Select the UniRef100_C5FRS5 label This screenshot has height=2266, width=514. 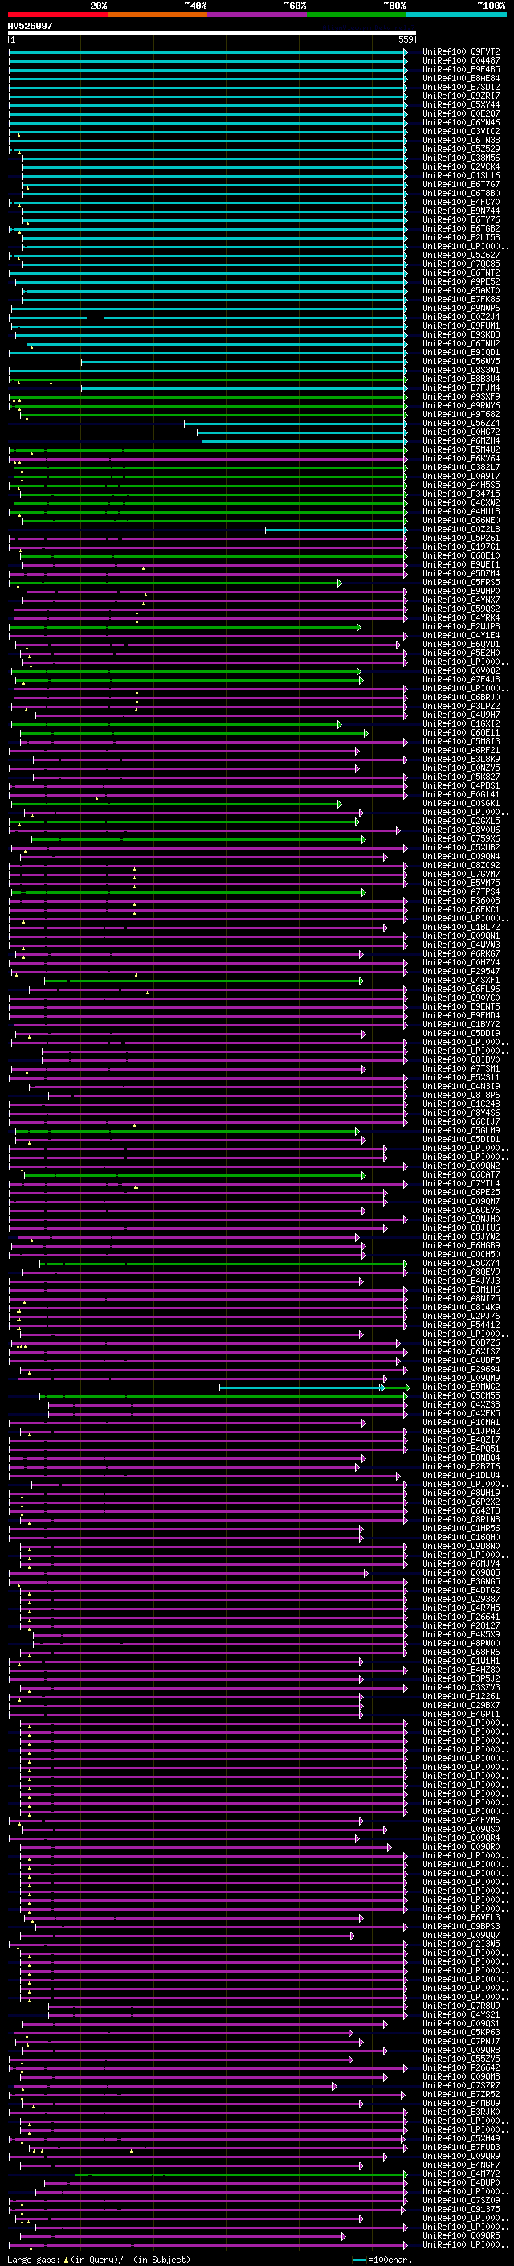pos(460,582)
